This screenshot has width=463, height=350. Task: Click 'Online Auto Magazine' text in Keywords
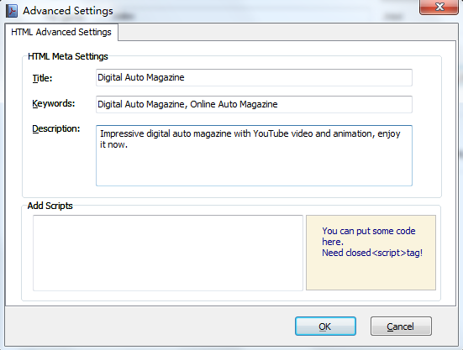click(234, 104)
